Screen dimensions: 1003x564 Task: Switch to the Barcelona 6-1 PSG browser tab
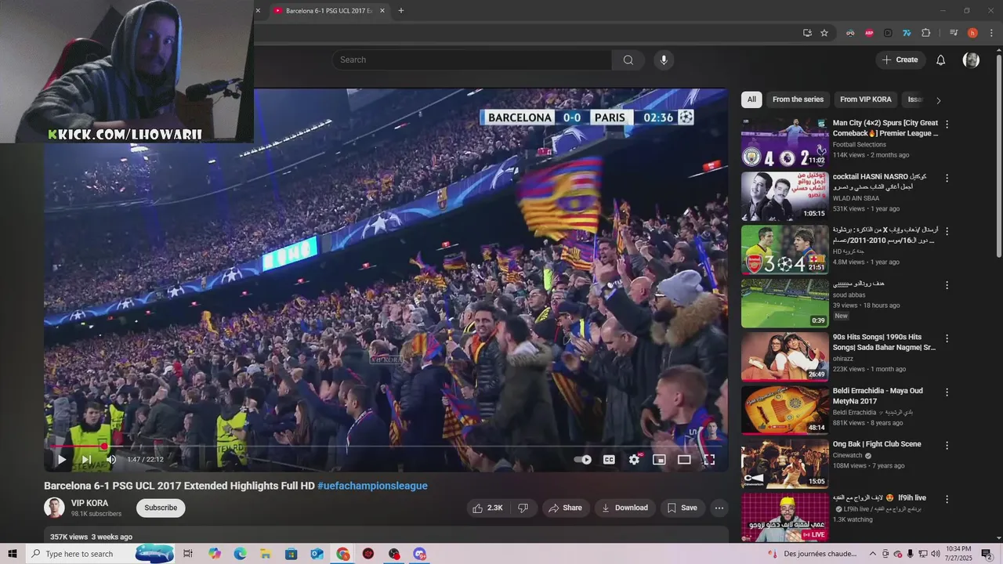pyautogui.click(x=328, y=11)
